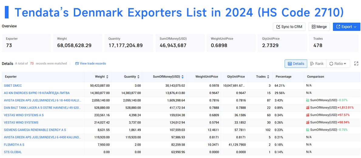
Task: Open exporter FLSMIDTH A S
Action: tap(14, 144)
